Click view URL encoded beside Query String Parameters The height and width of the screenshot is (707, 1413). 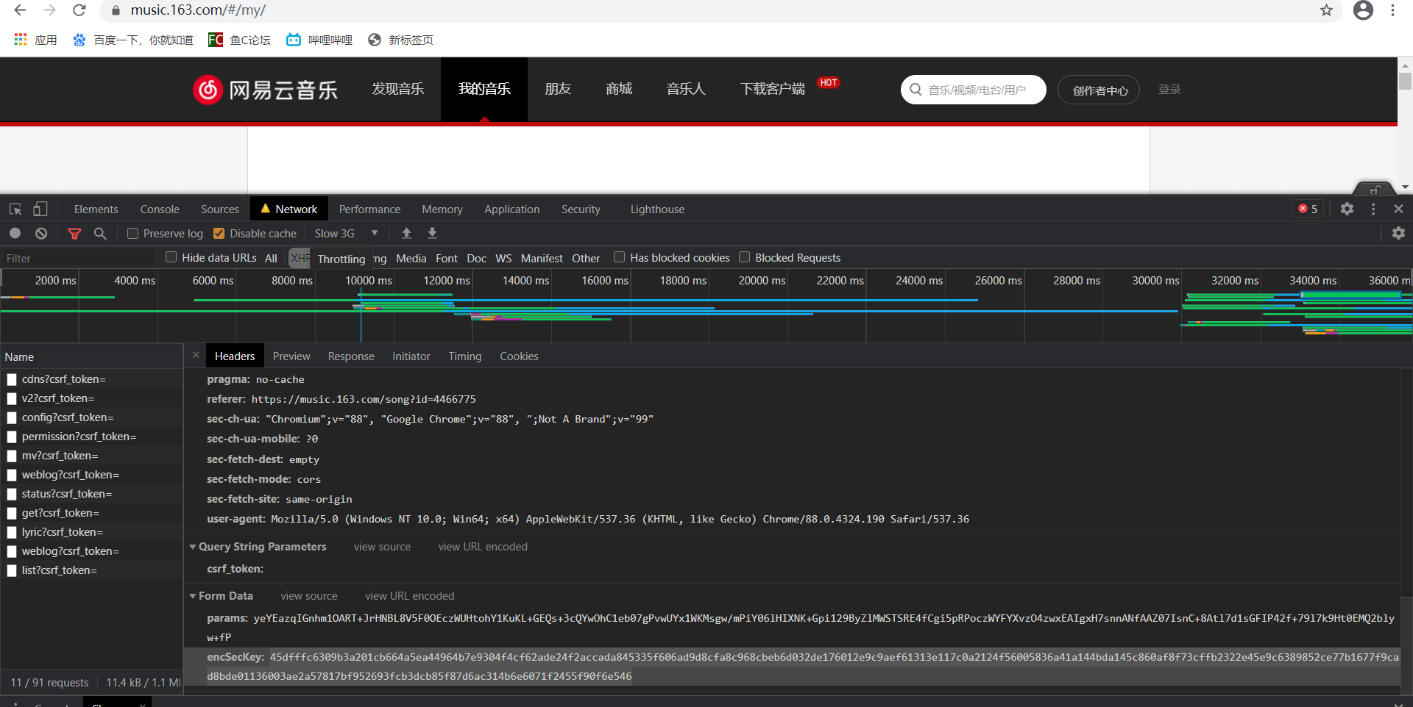click(483, 547)
